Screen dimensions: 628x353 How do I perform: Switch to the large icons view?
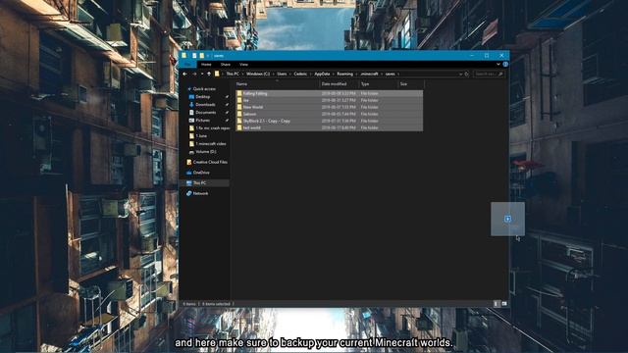pyautogui.click(x=504, y=304)
